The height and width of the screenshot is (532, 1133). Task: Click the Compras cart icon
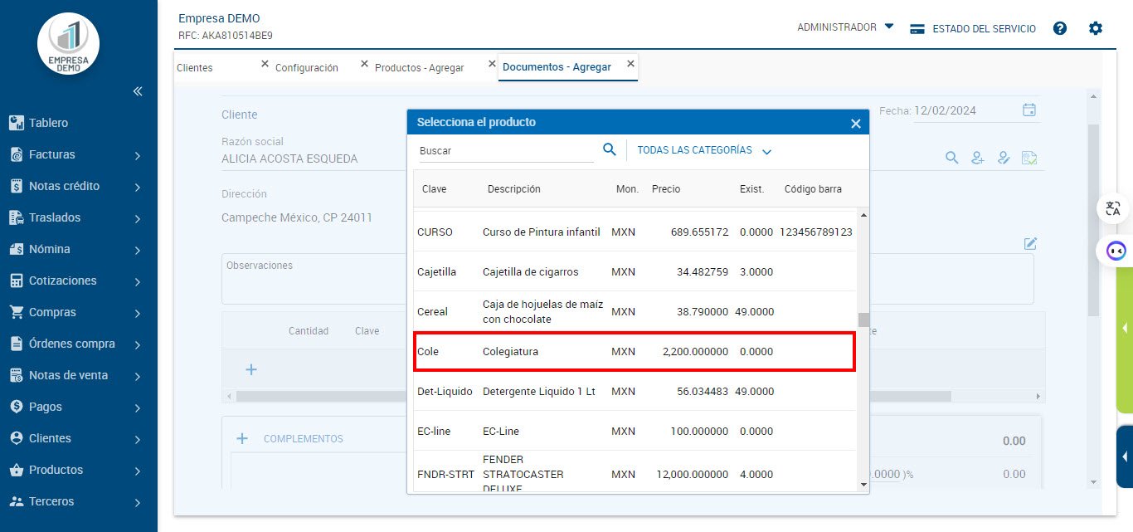coord(16,312)
